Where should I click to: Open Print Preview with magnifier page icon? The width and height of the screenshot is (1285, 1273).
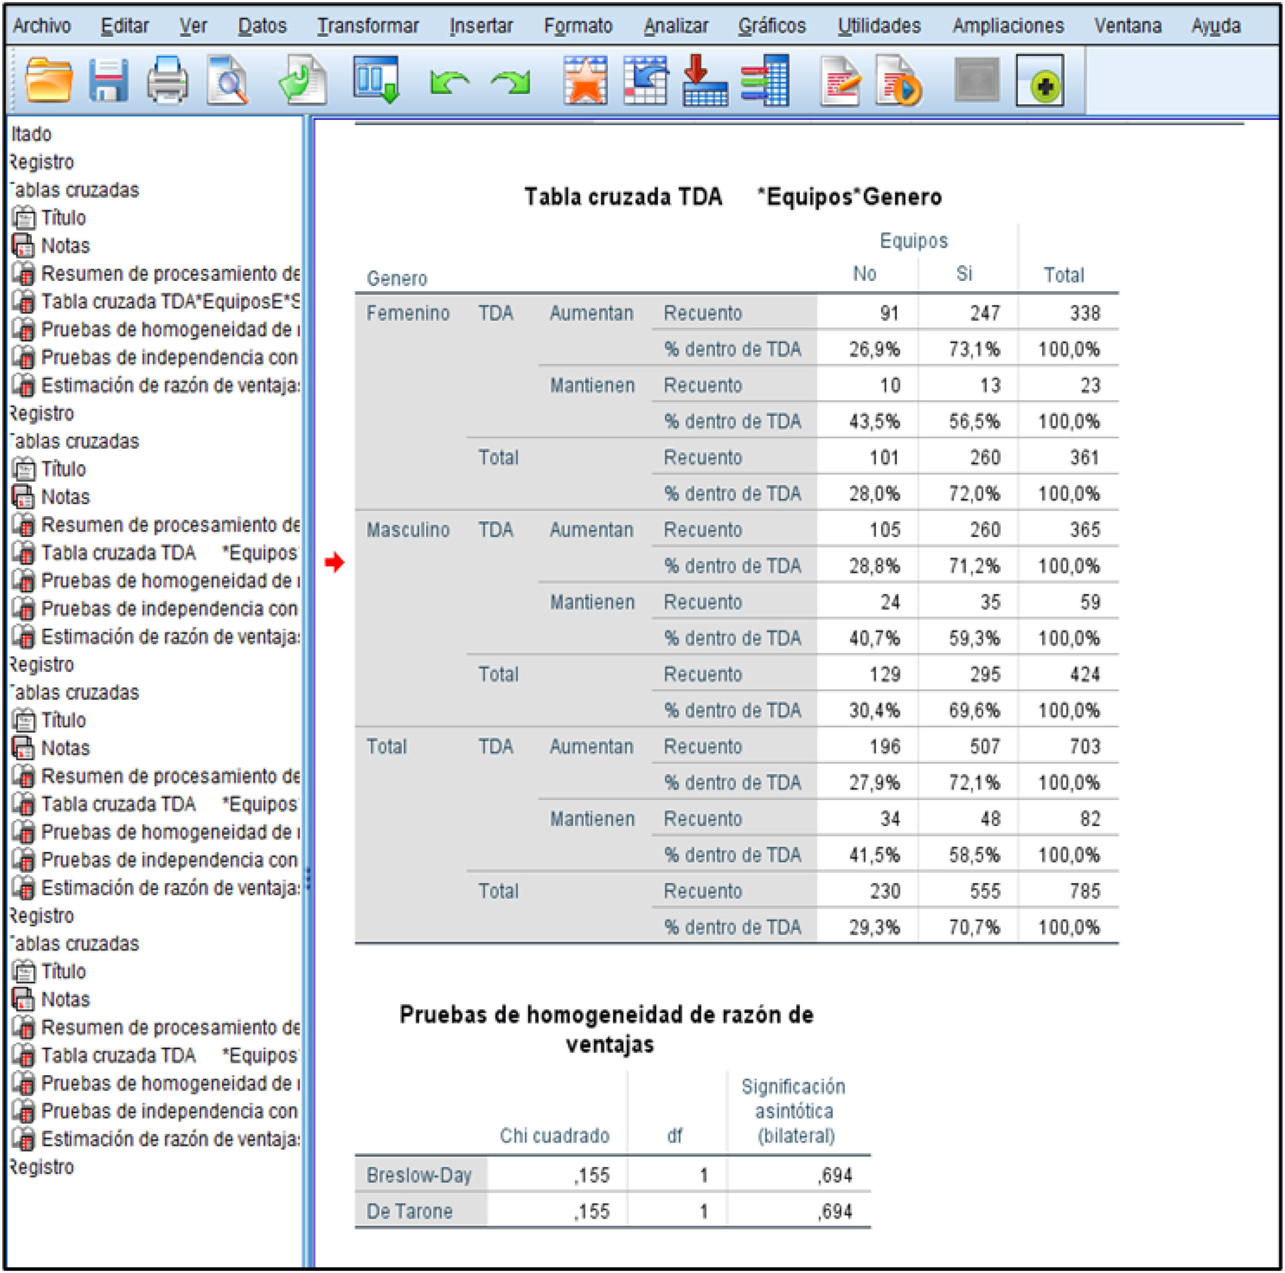228,80
